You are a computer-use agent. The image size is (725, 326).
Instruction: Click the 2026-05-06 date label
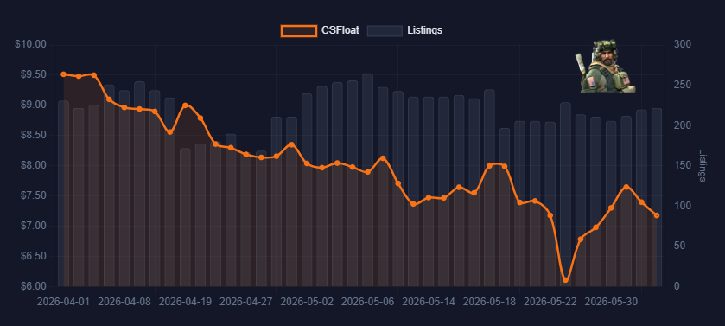367,302
